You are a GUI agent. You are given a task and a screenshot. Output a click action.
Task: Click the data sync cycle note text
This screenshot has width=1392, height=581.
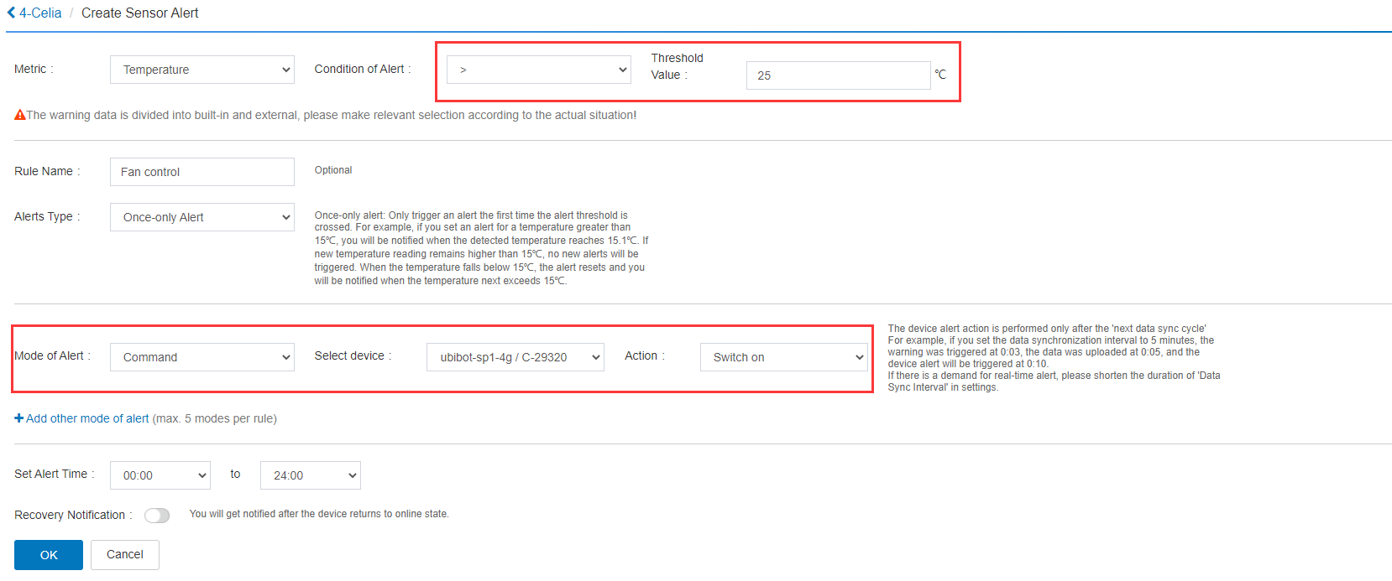(1054, 358)
